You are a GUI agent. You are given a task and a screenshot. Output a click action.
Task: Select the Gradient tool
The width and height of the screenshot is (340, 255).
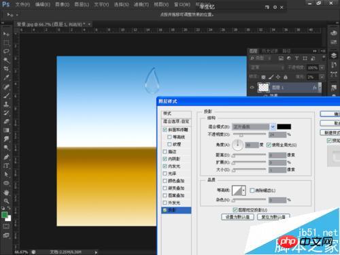6,130
